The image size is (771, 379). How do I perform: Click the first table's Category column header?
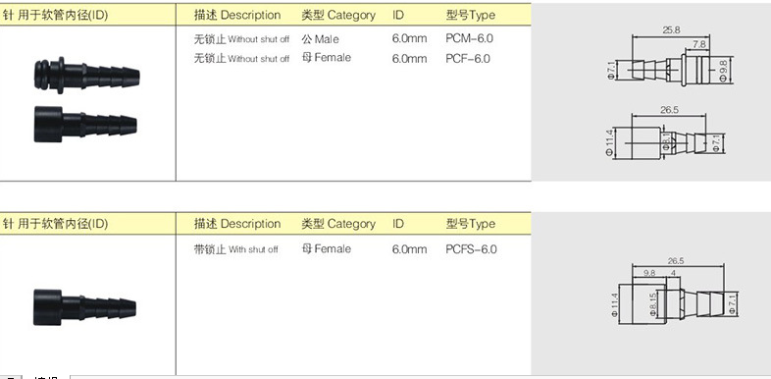338,16
